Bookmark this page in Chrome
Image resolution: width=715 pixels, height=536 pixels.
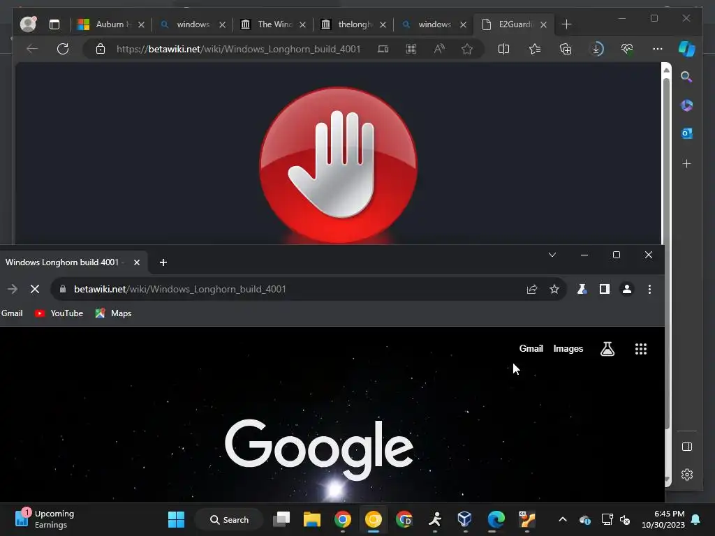[x=554, y=289]
